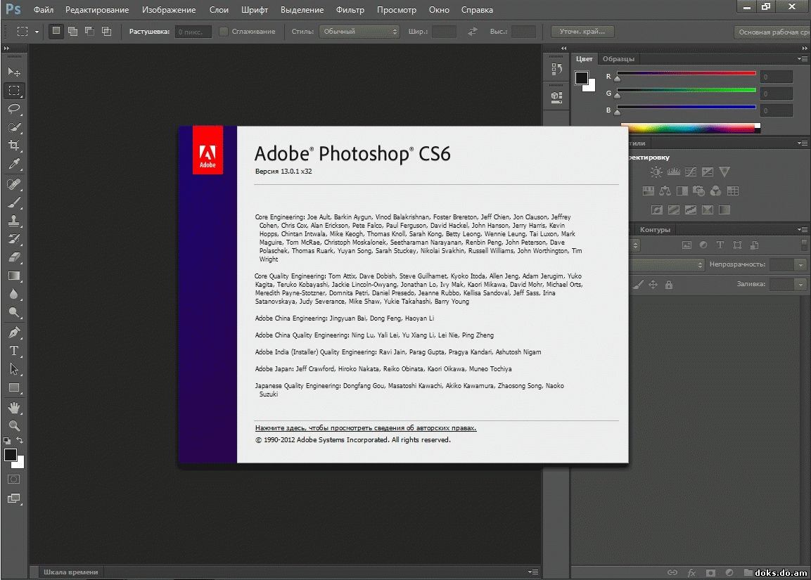Open the Изображение menu

(x=169, y=10)
